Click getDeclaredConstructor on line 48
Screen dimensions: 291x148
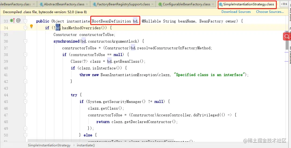pos(148,122)
